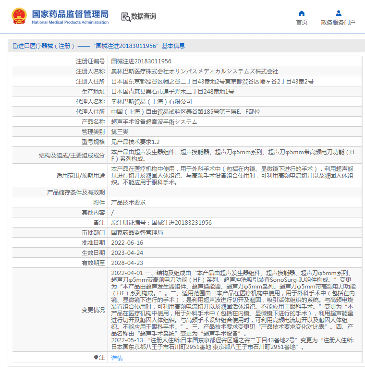Click the 数据查询 text
Viewport: 365px width, 373px height.
coord(144,16)
